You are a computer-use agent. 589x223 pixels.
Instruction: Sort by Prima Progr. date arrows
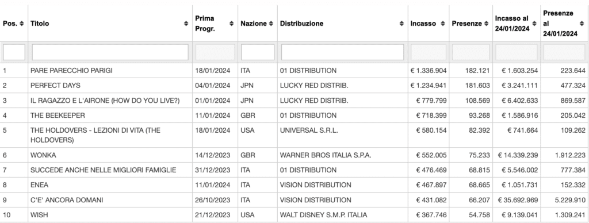click(x=231, y=23)
